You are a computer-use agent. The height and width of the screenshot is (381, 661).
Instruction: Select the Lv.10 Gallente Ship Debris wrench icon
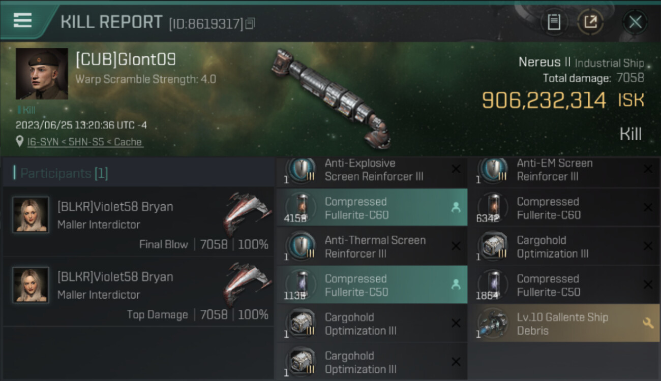[647, 323]
